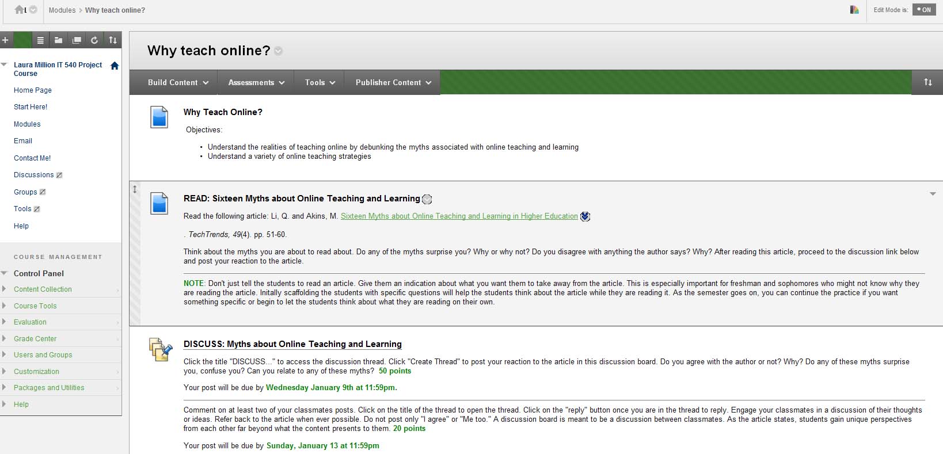Expand the Grade Center section

click(x=35, y=338)
